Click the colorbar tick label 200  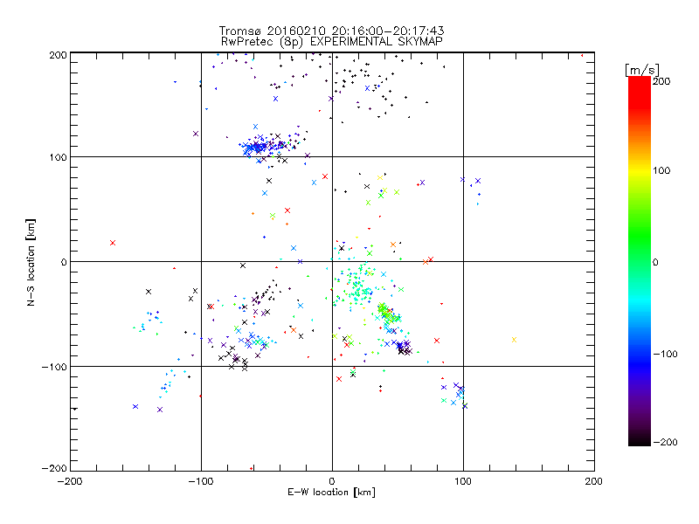click(661, 81)
